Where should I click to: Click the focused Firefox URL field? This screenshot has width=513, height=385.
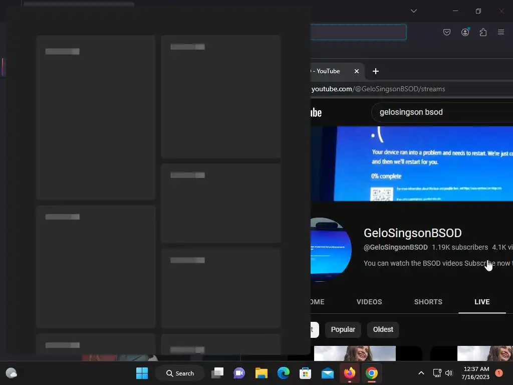point(358,32)
